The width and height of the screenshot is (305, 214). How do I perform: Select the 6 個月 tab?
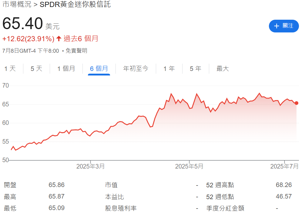[99, 69]
